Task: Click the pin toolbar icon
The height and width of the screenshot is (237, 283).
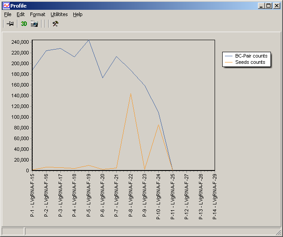Action: [x=10, y=24]
